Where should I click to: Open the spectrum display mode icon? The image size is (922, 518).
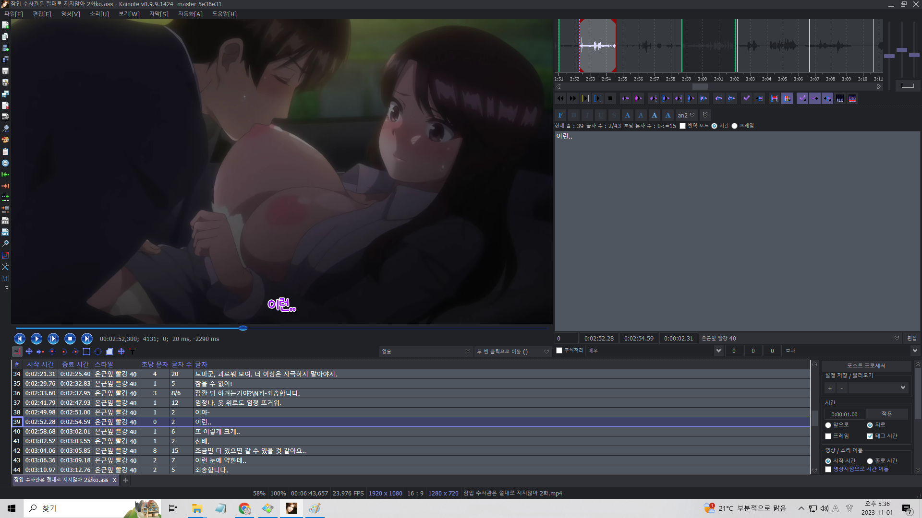click(x=852, y=98)
